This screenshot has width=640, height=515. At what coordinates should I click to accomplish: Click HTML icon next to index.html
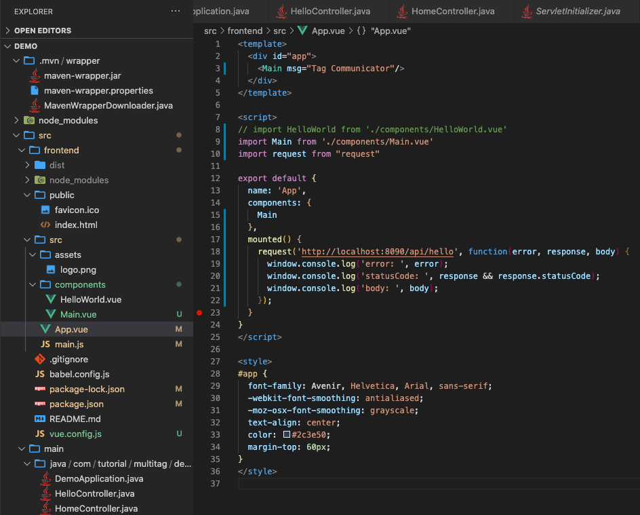click(45, 225)
